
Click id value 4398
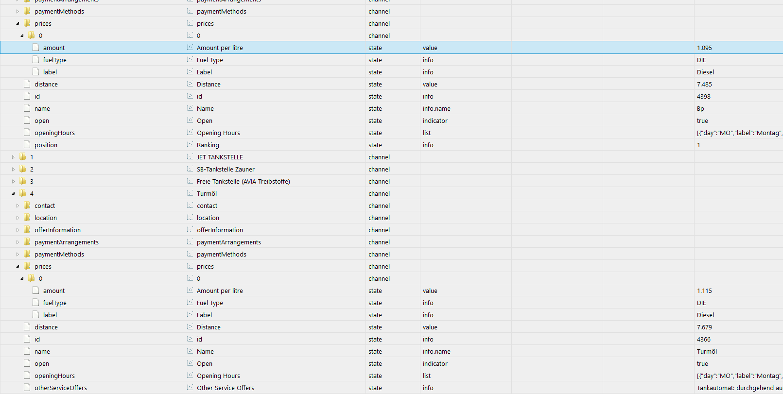click(703, 96)
